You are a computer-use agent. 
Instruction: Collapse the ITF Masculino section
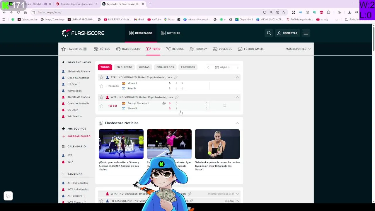(237, 201)
